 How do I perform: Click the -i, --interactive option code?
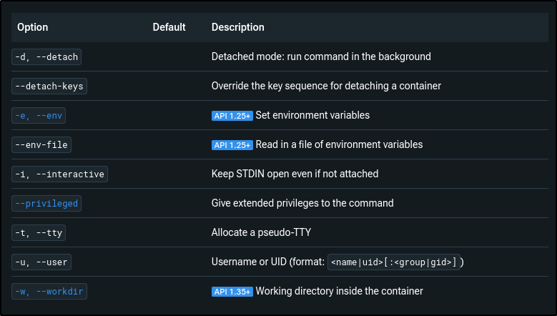(x=60, y=174)
